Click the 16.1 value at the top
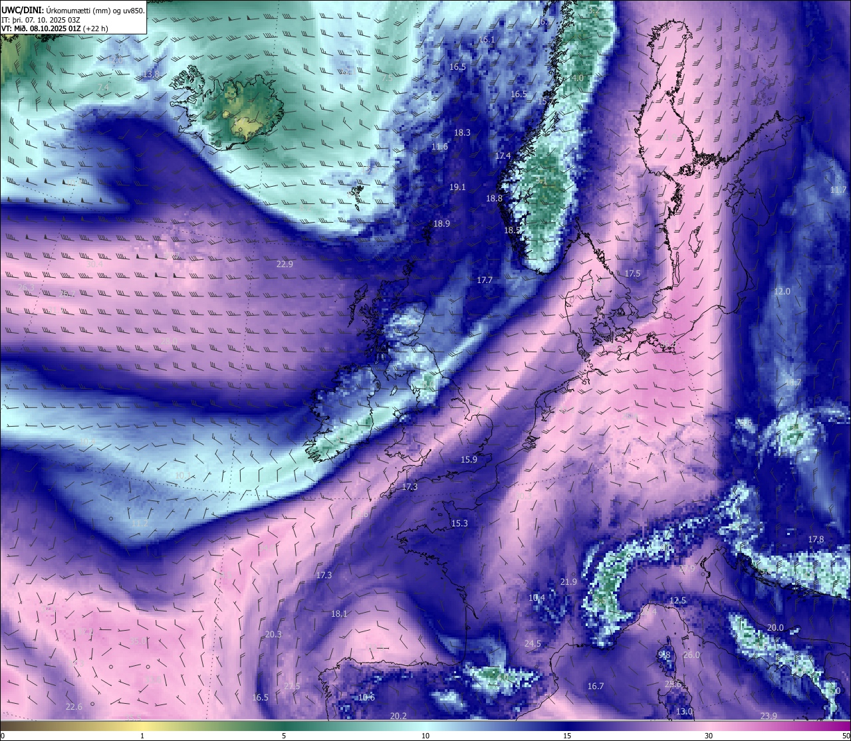 click(487, 41)
